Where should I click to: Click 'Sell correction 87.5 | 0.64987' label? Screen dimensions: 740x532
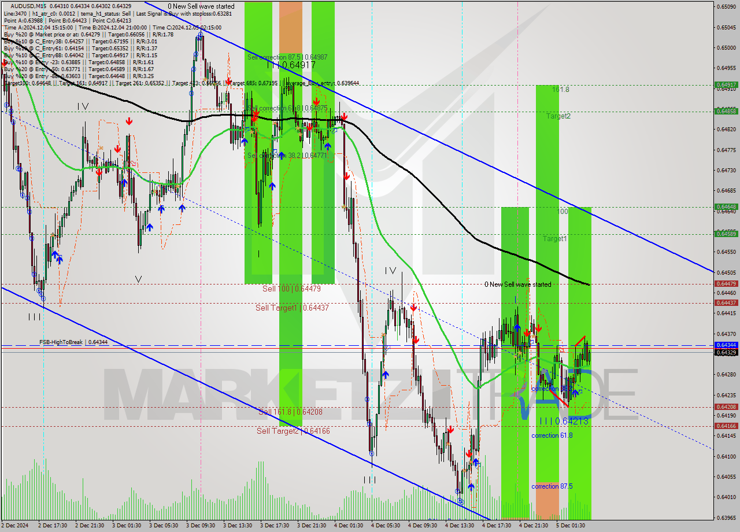287,57
